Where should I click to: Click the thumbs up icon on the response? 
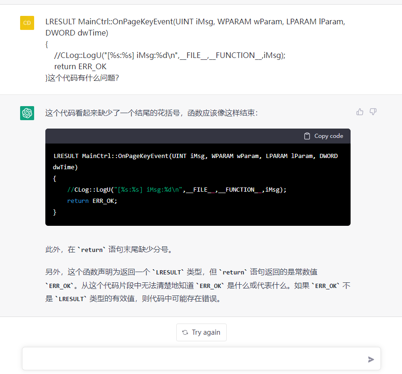(360, 112)
